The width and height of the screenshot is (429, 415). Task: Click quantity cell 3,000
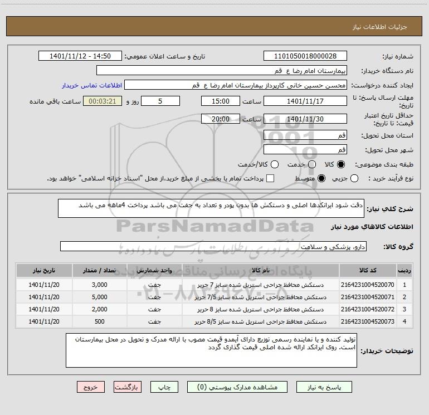pos(100,285)
